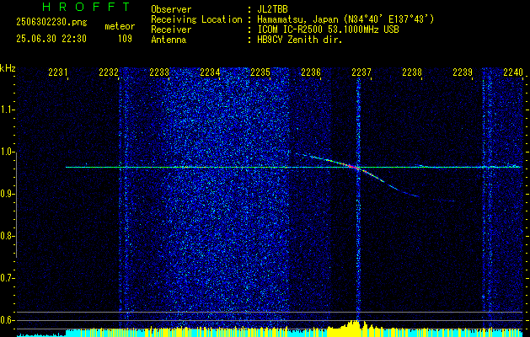
Task: Click the tallest yellow peak in the bottom intensity graph
Action: (355, 328)
